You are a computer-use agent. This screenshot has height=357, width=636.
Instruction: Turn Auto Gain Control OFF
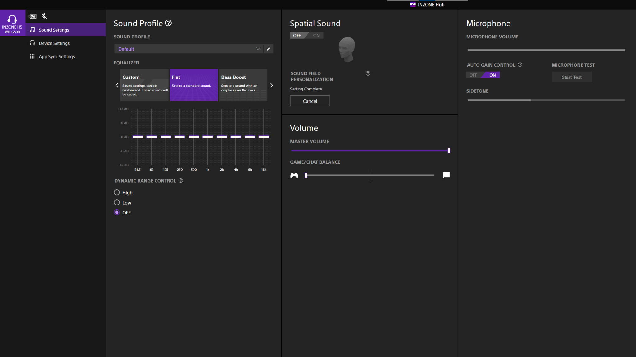(473, 75)
